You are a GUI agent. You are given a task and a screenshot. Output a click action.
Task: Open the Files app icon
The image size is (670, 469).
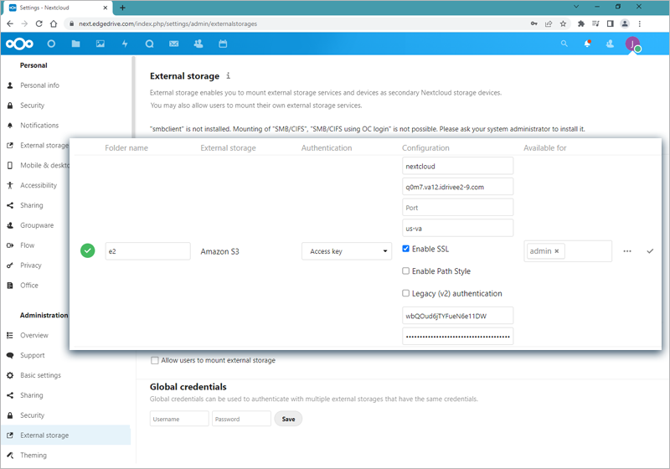75,44
